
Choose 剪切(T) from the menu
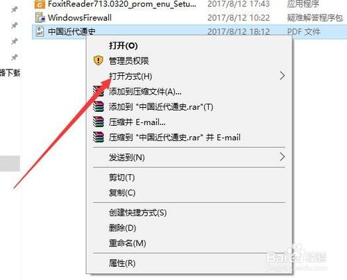pos(122,178)
